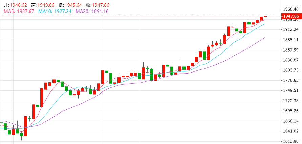Click the open price value 1946.62

click(18, 5)
